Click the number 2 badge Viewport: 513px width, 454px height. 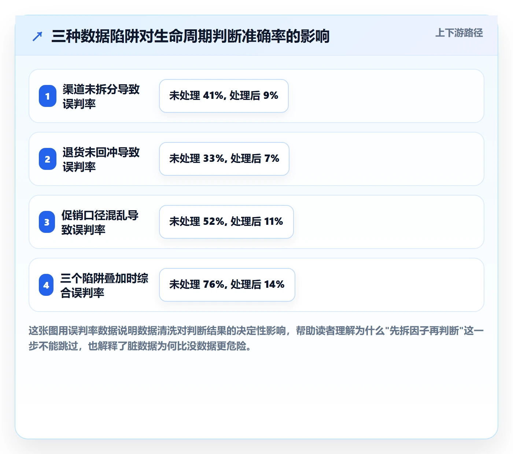click(x=48, y=159)
